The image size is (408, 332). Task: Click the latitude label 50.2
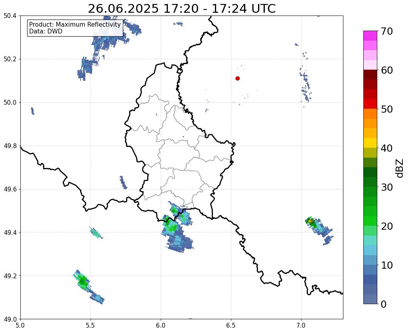pos(10,59)
